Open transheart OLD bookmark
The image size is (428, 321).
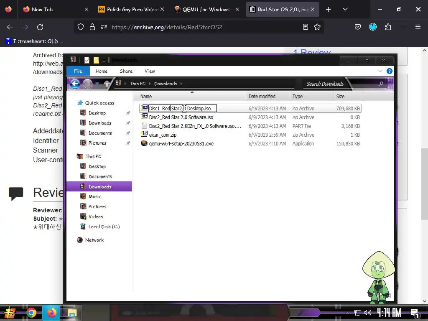[x=34, y=41]
